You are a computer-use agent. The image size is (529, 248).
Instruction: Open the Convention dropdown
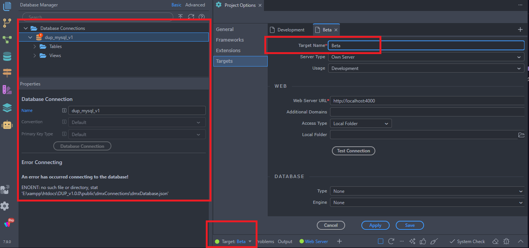point(137,122)
